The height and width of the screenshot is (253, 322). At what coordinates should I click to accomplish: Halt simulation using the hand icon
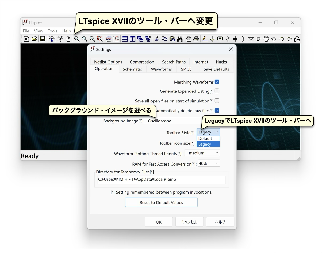click(68, 39)
